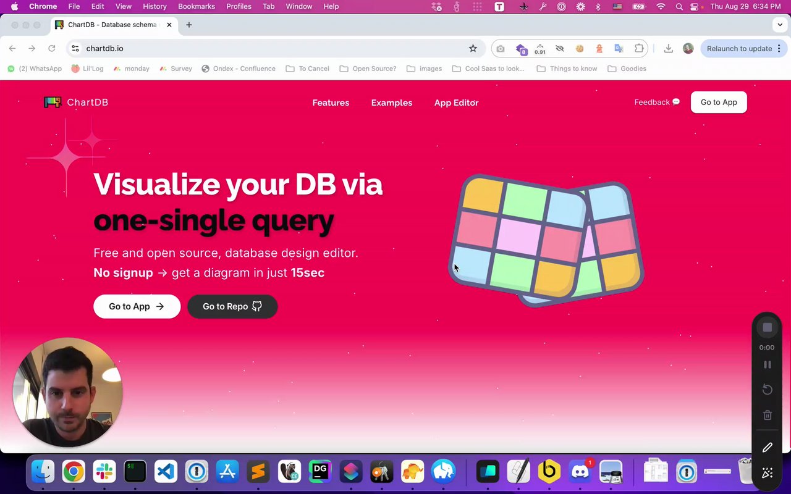Open Spotlight search magnifier in menu bar

(679, 6)
